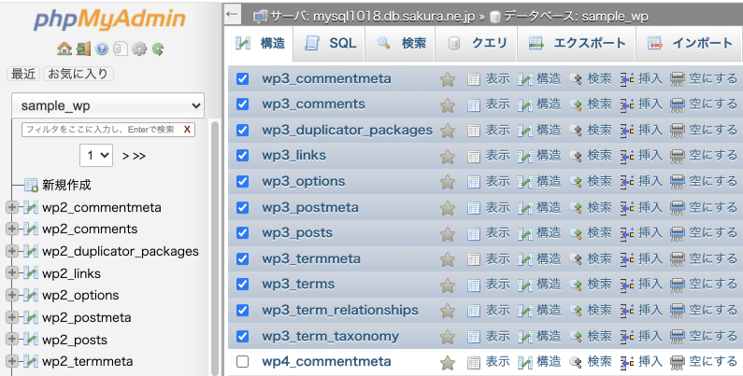Click the 最近 recent tables button
This screenshot has width=743, height=376.
(x=23, y=74)
